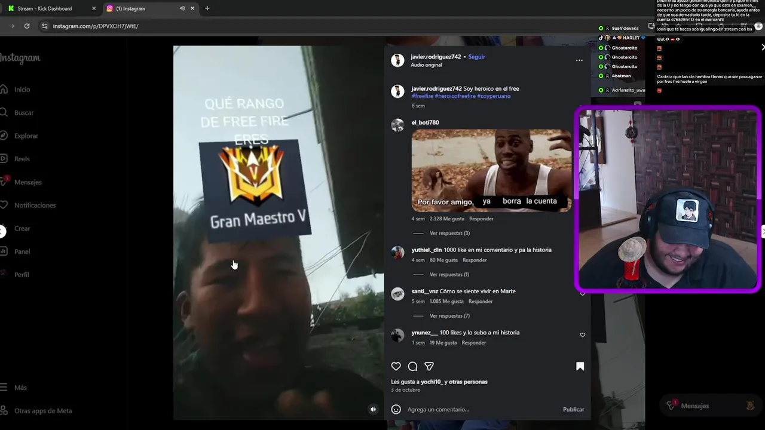This screenshot has width=765, height=430.
Task: View 2.328 Me gusta on el_boti780 comment
Action: tap(447, 219)
